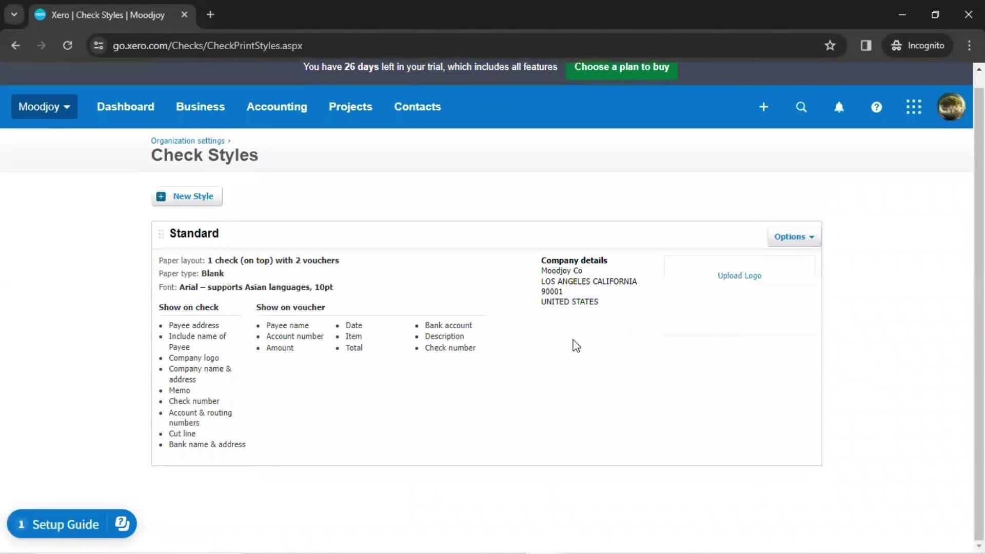Image resolution: width=985 pixels, height=554 pixels.
Task: Open the notifications bell icon
Action: 839,107
